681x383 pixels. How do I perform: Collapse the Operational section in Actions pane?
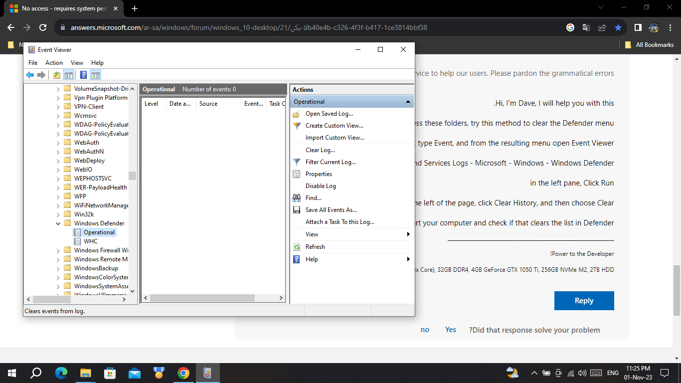tap(408, 102)
